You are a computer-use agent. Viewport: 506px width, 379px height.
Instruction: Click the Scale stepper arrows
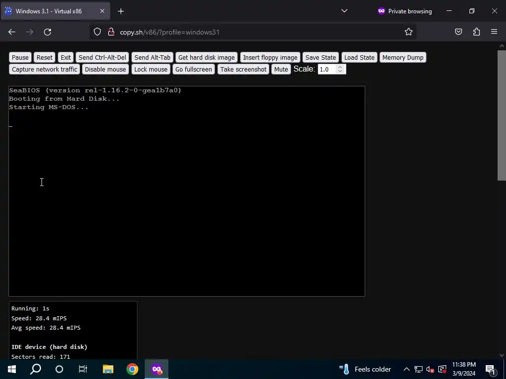click(x=340, y=69)
